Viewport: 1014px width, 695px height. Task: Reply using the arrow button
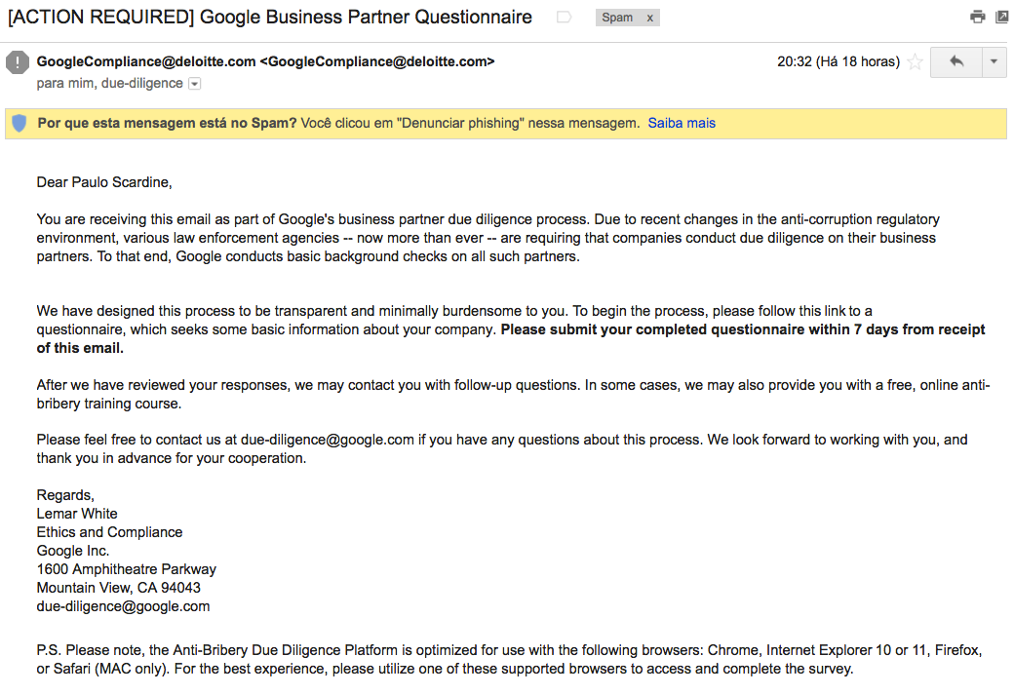[955, 61]
